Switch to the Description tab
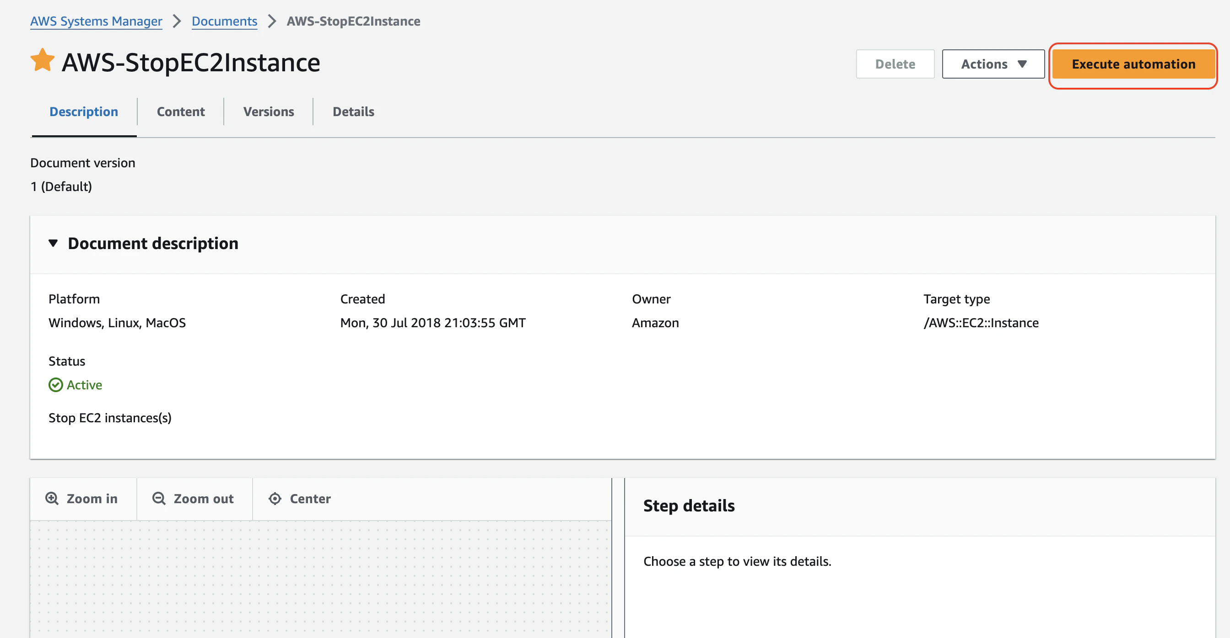The width and height of the screenshot is (1230, 638). coord(84,112)
